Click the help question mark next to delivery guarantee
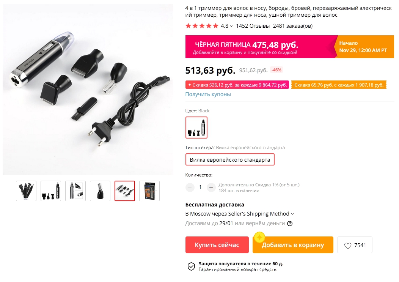 coord(290,224)
